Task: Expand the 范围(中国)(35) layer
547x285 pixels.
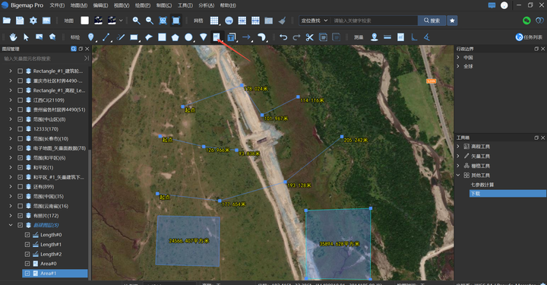Action: pos(11,196)
